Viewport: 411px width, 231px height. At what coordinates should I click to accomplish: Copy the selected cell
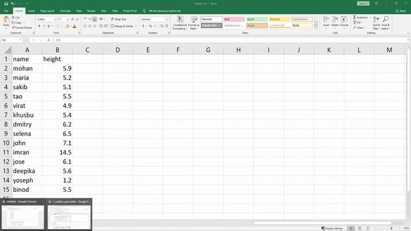point(17,22)
